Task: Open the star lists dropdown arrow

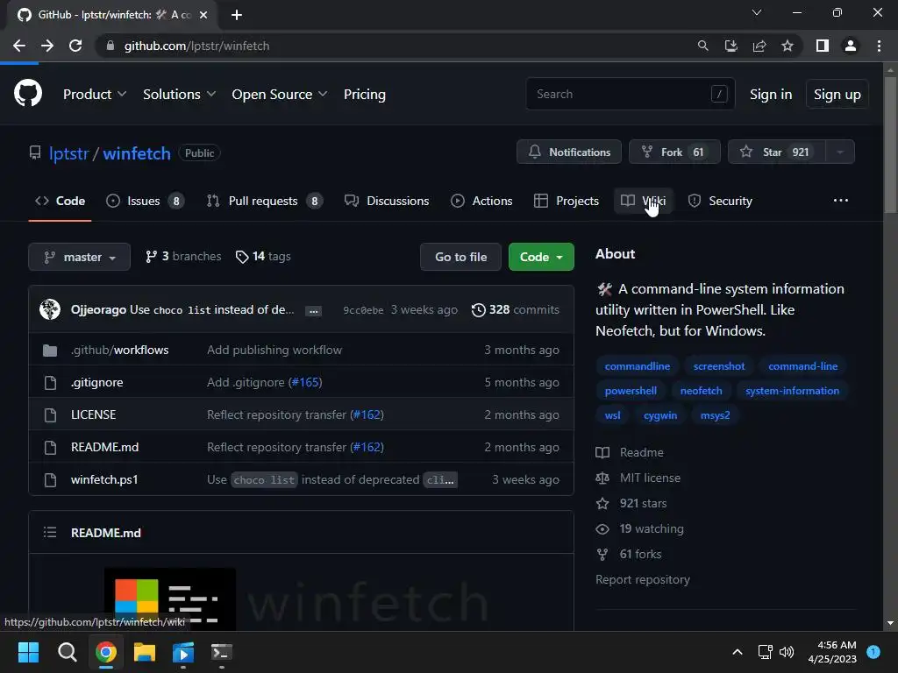Action: [840, 152]
